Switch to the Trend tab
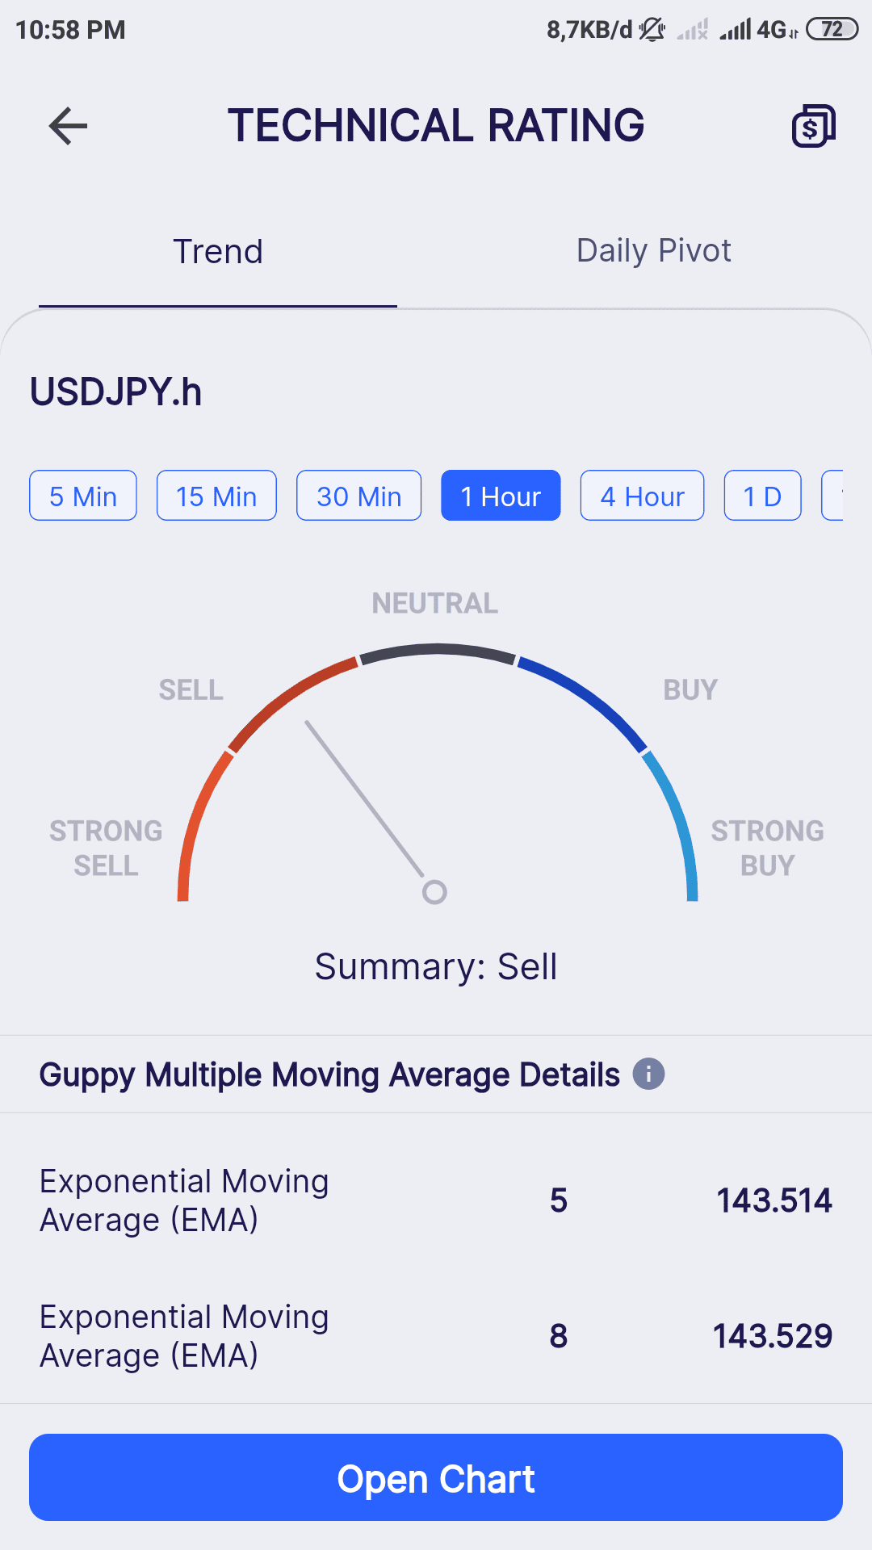This screenshot has width=872, height=1550. click(x=218, y=252)
